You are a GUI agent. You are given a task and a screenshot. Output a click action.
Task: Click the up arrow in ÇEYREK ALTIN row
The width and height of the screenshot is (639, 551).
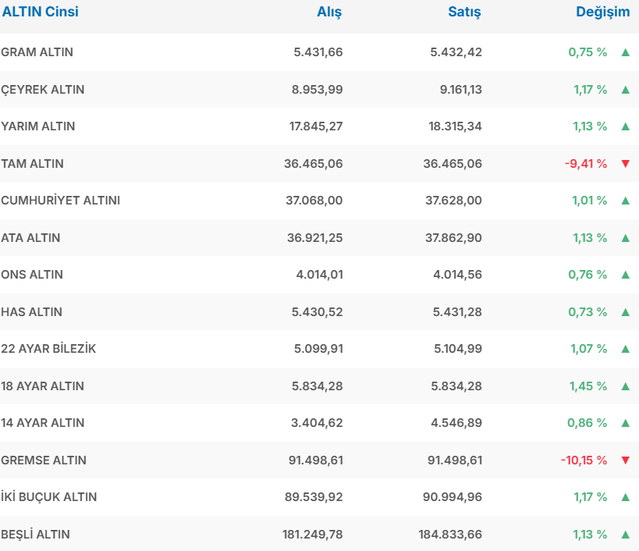(x=625, y=90)
